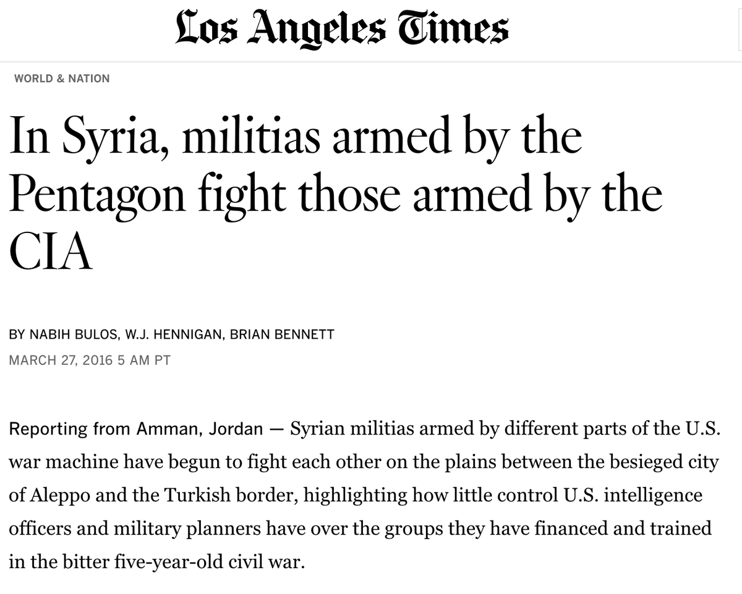Open the World & Nation section
The width and height of the screenshot is (742, 594).
pos(62,78)
